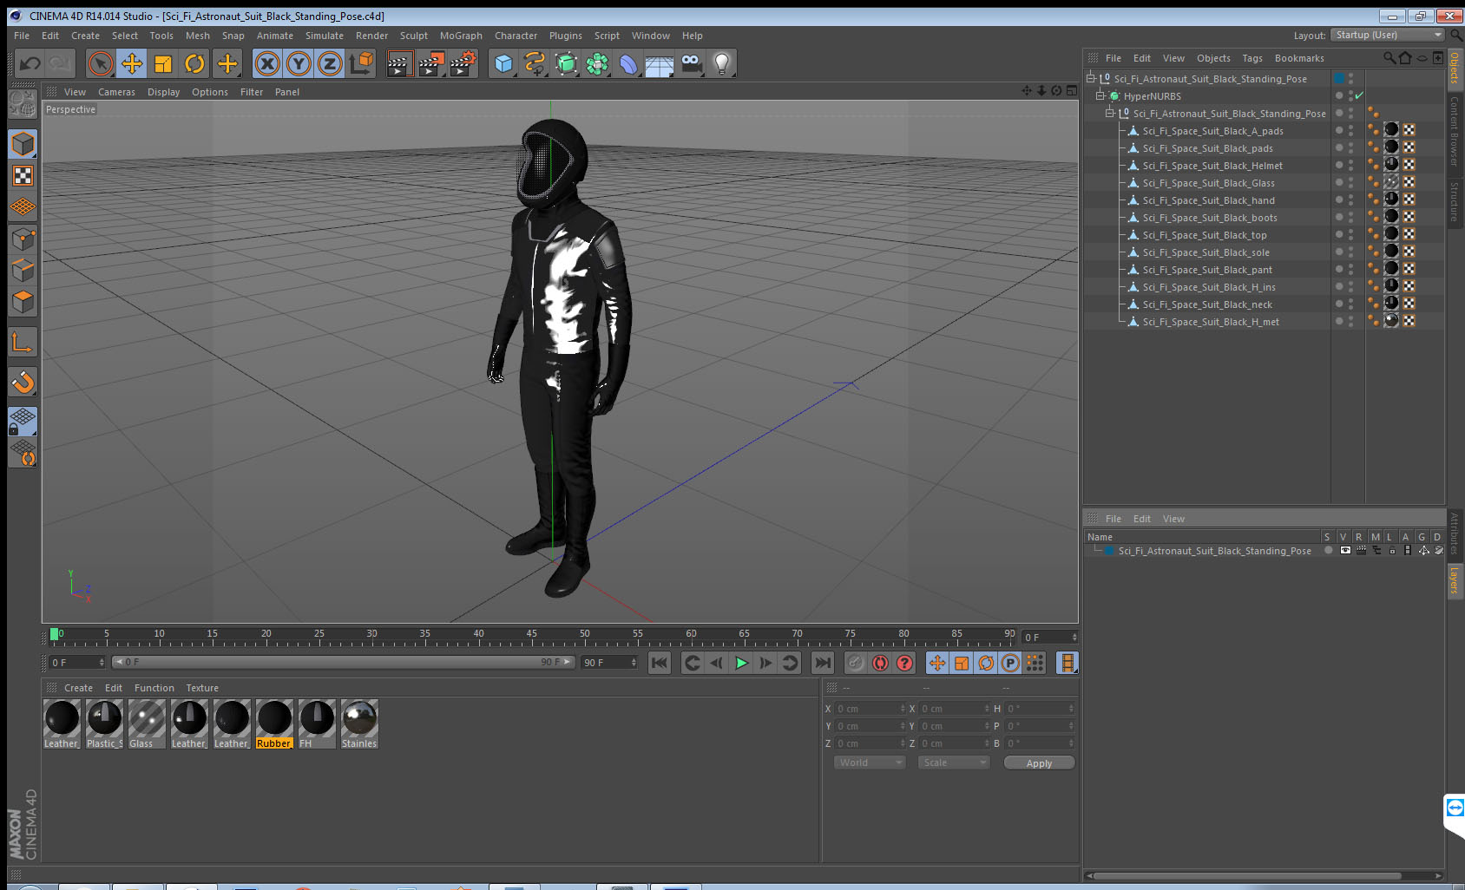The image size is (1465, 890).
Task: Click the Record Active Objects button
Action: [856, 663]
